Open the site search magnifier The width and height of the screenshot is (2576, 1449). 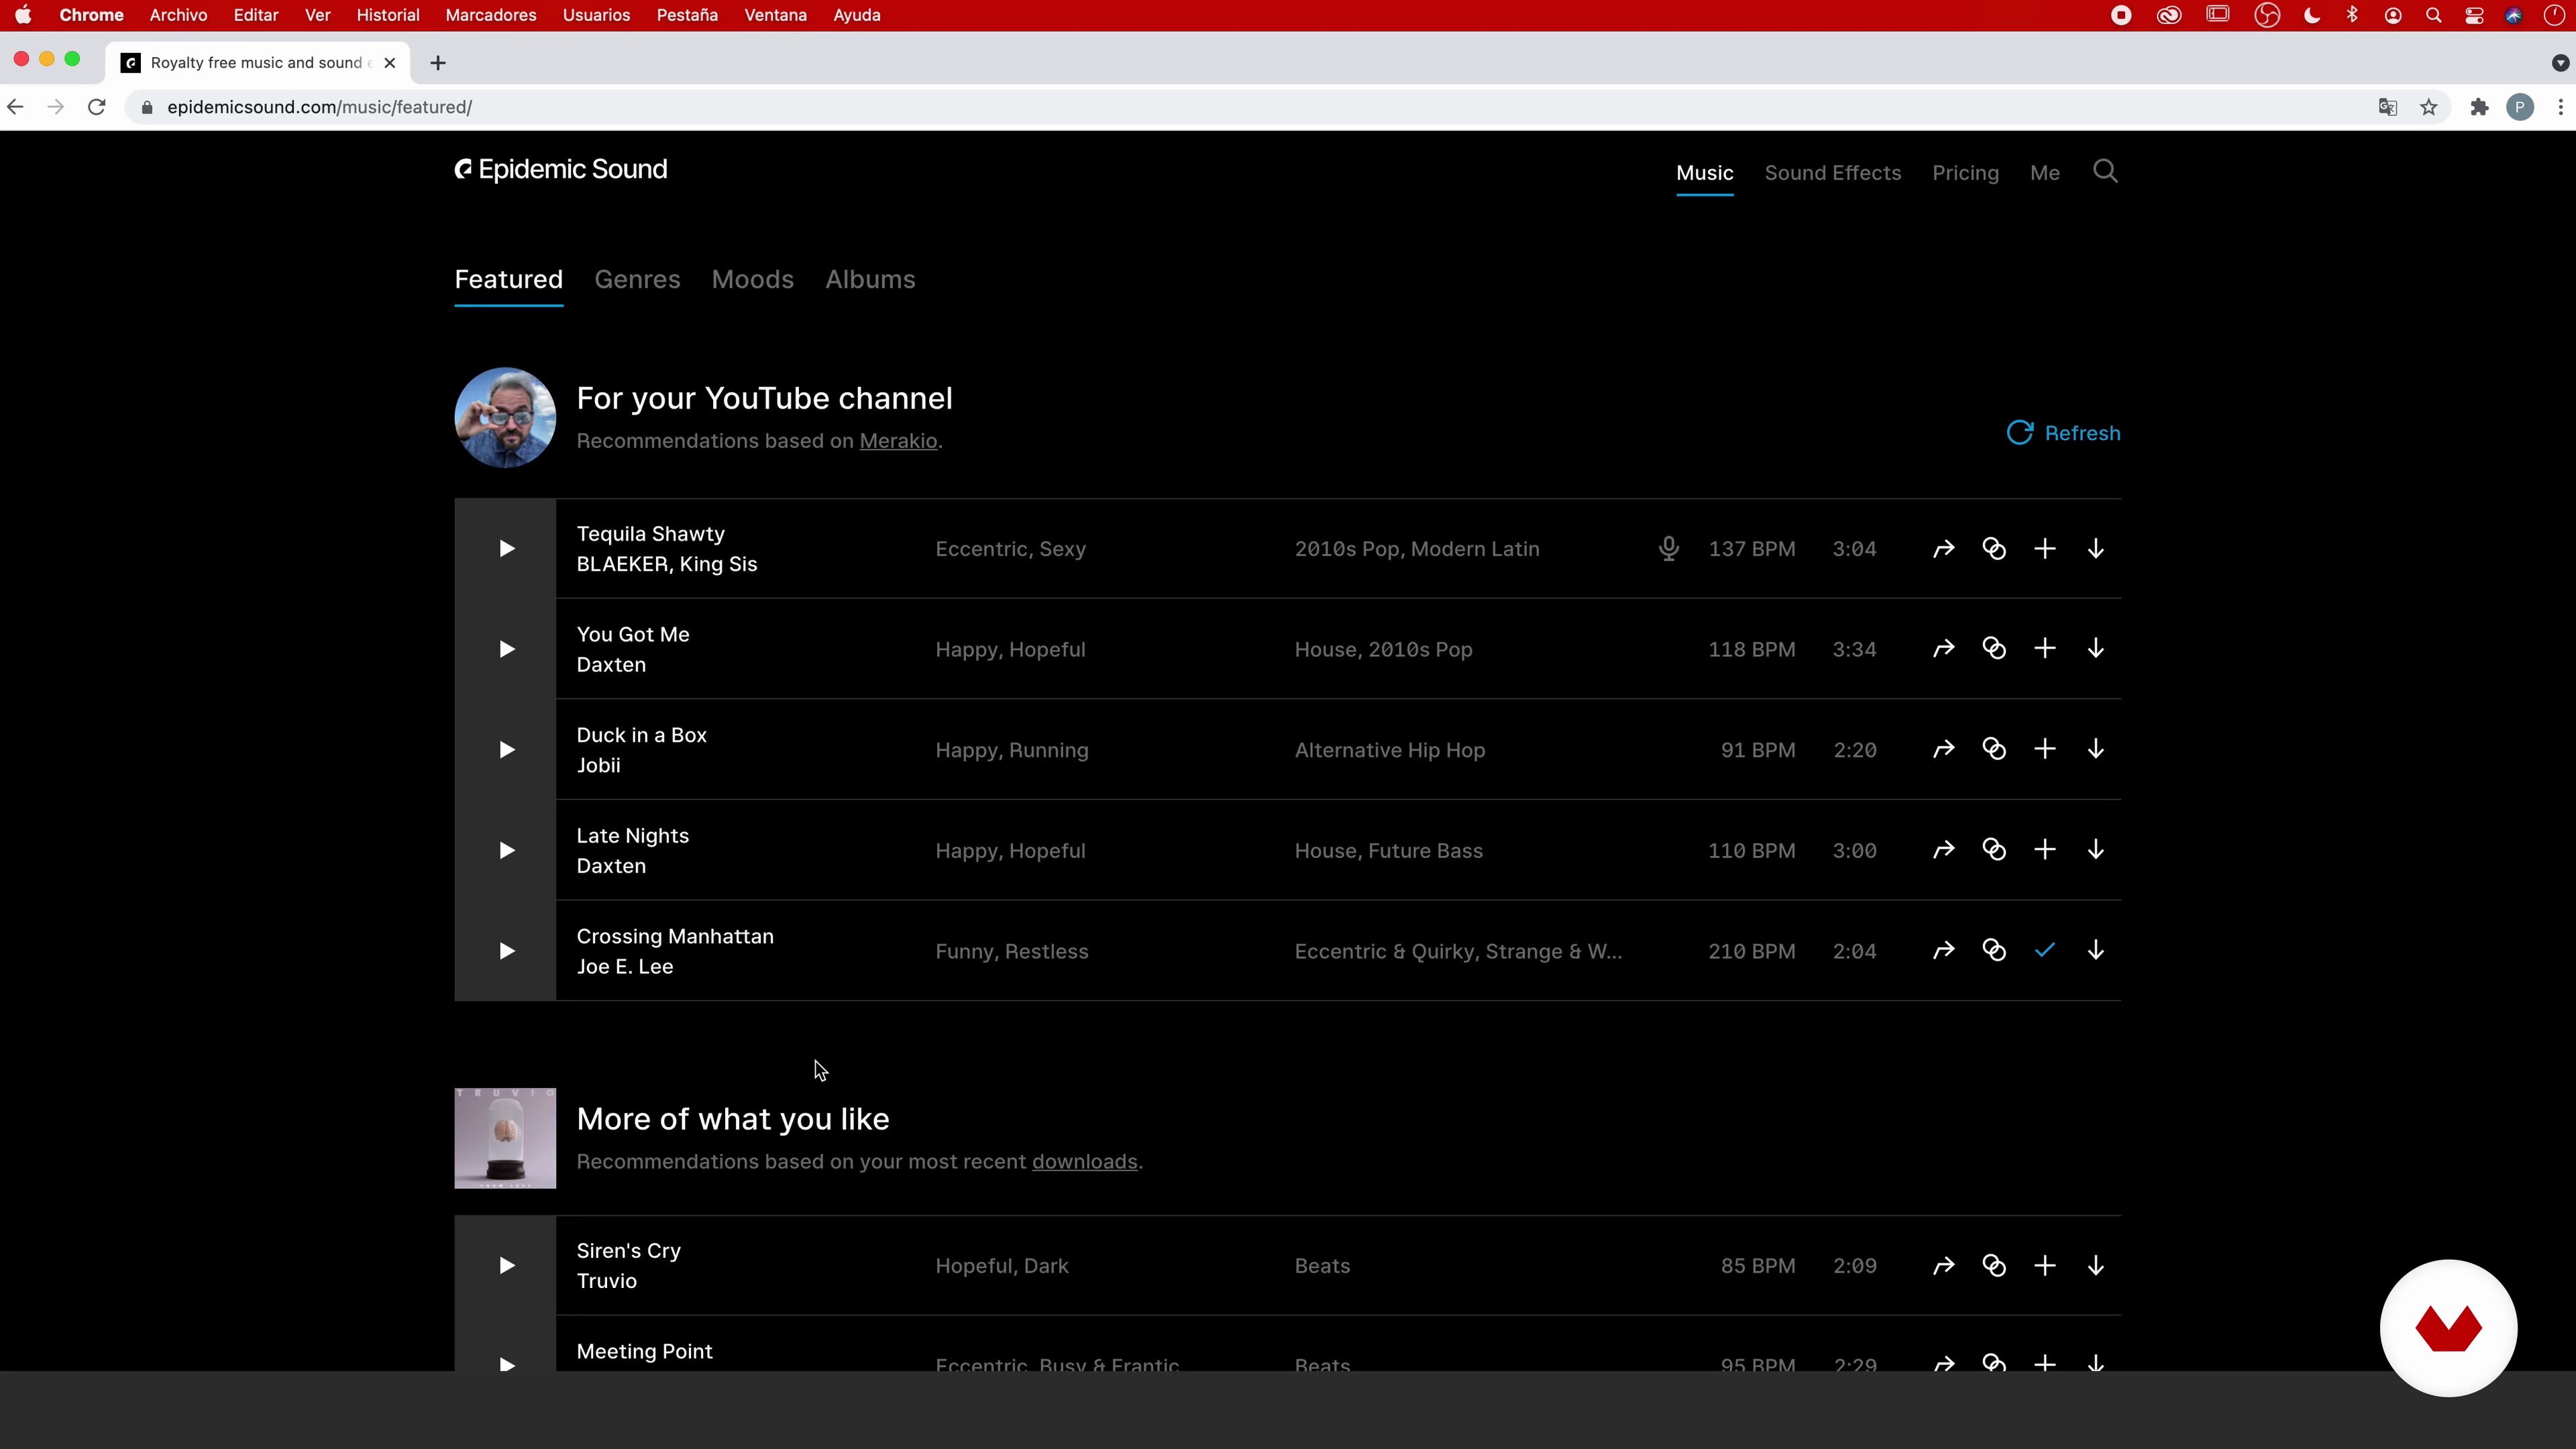[2105, 172]
